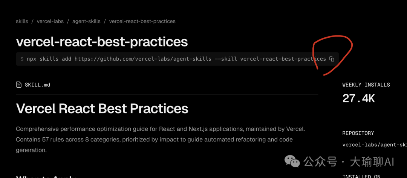Screen dimensions: 407x178
Task: Click the large page title 'vercel-react-best-practices'
Action: [x=102, y=41]
